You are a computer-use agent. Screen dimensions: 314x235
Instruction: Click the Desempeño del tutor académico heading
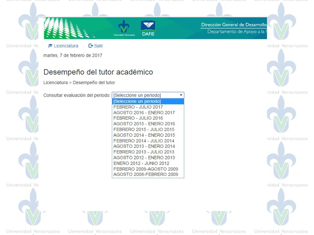(98, 72)
